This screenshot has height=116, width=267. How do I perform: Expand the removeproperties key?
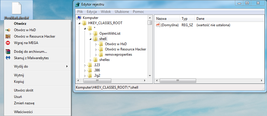click(96, 55)
